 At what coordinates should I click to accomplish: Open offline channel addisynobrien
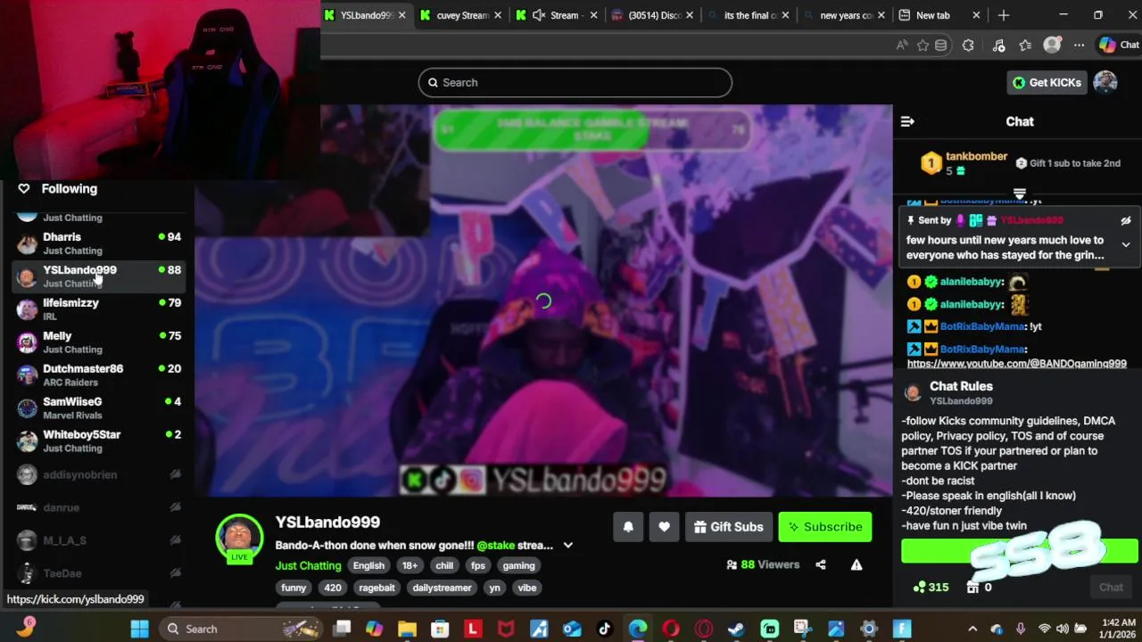[98, 474]
